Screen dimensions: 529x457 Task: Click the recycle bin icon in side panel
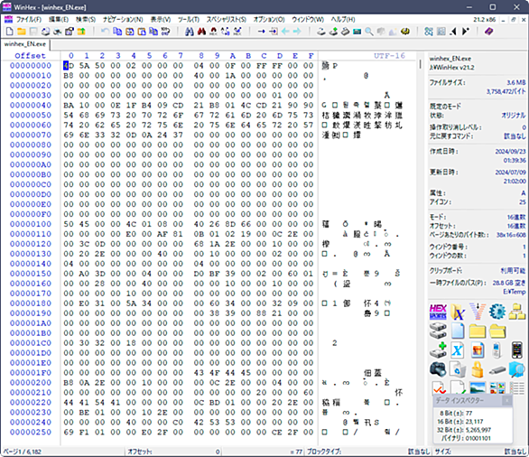coord(458,369)
